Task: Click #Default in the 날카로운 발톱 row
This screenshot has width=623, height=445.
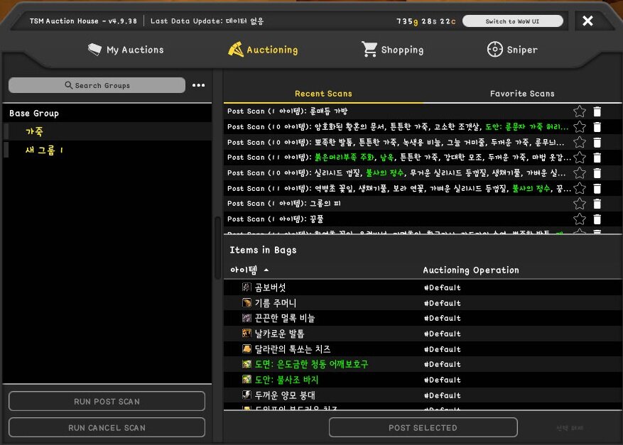Action: point(443,334)
